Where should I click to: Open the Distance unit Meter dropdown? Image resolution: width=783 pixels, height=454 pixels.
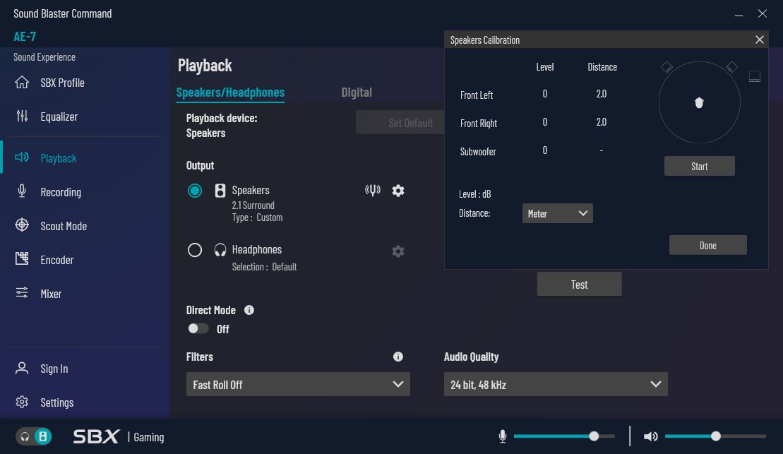coord(557,213)
